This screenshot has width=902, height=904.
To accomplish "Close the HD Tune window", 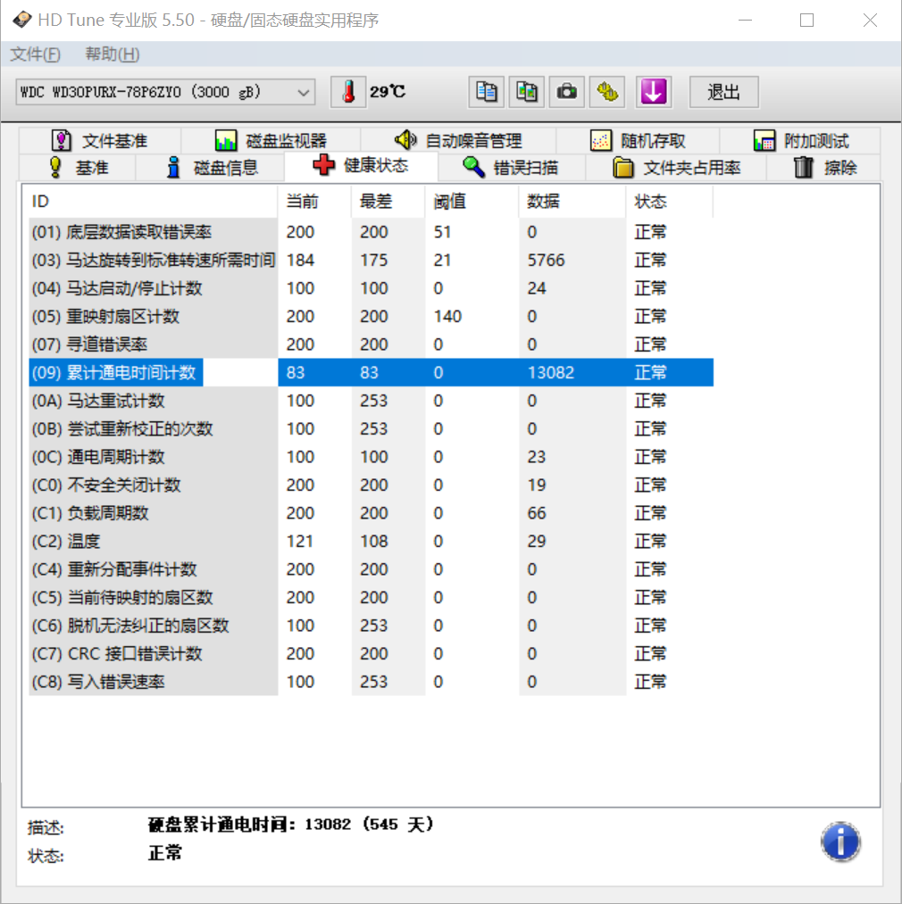I will click(870, 21).
